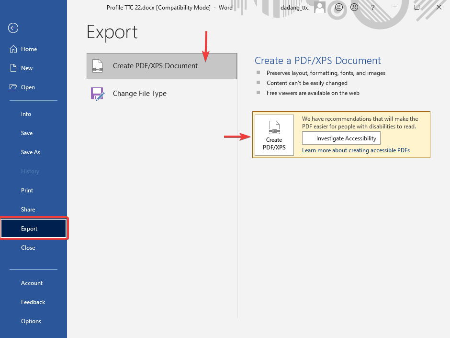
Task: Click the frowning face feedback icon
Action: click(354, 8)
